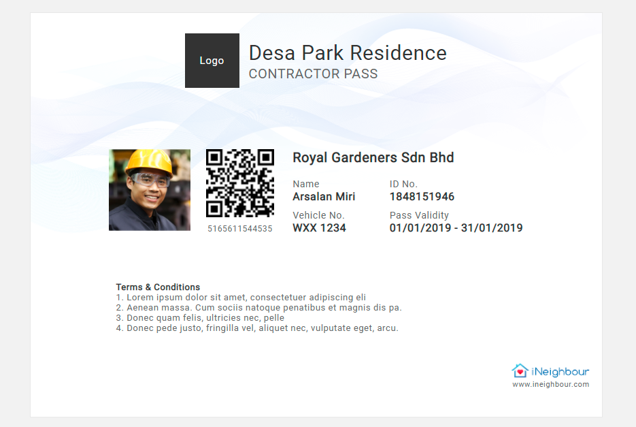Click term 3 starting Donec quam felis
636x427 pixels.
(x=200, y=318)
